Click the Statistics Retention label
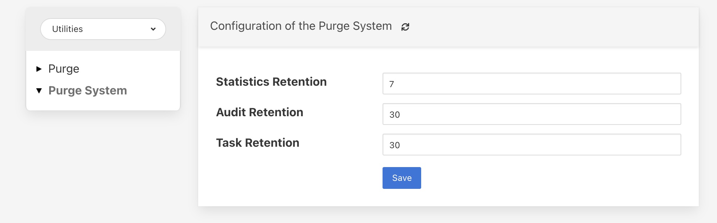 [x=271, y=82]
